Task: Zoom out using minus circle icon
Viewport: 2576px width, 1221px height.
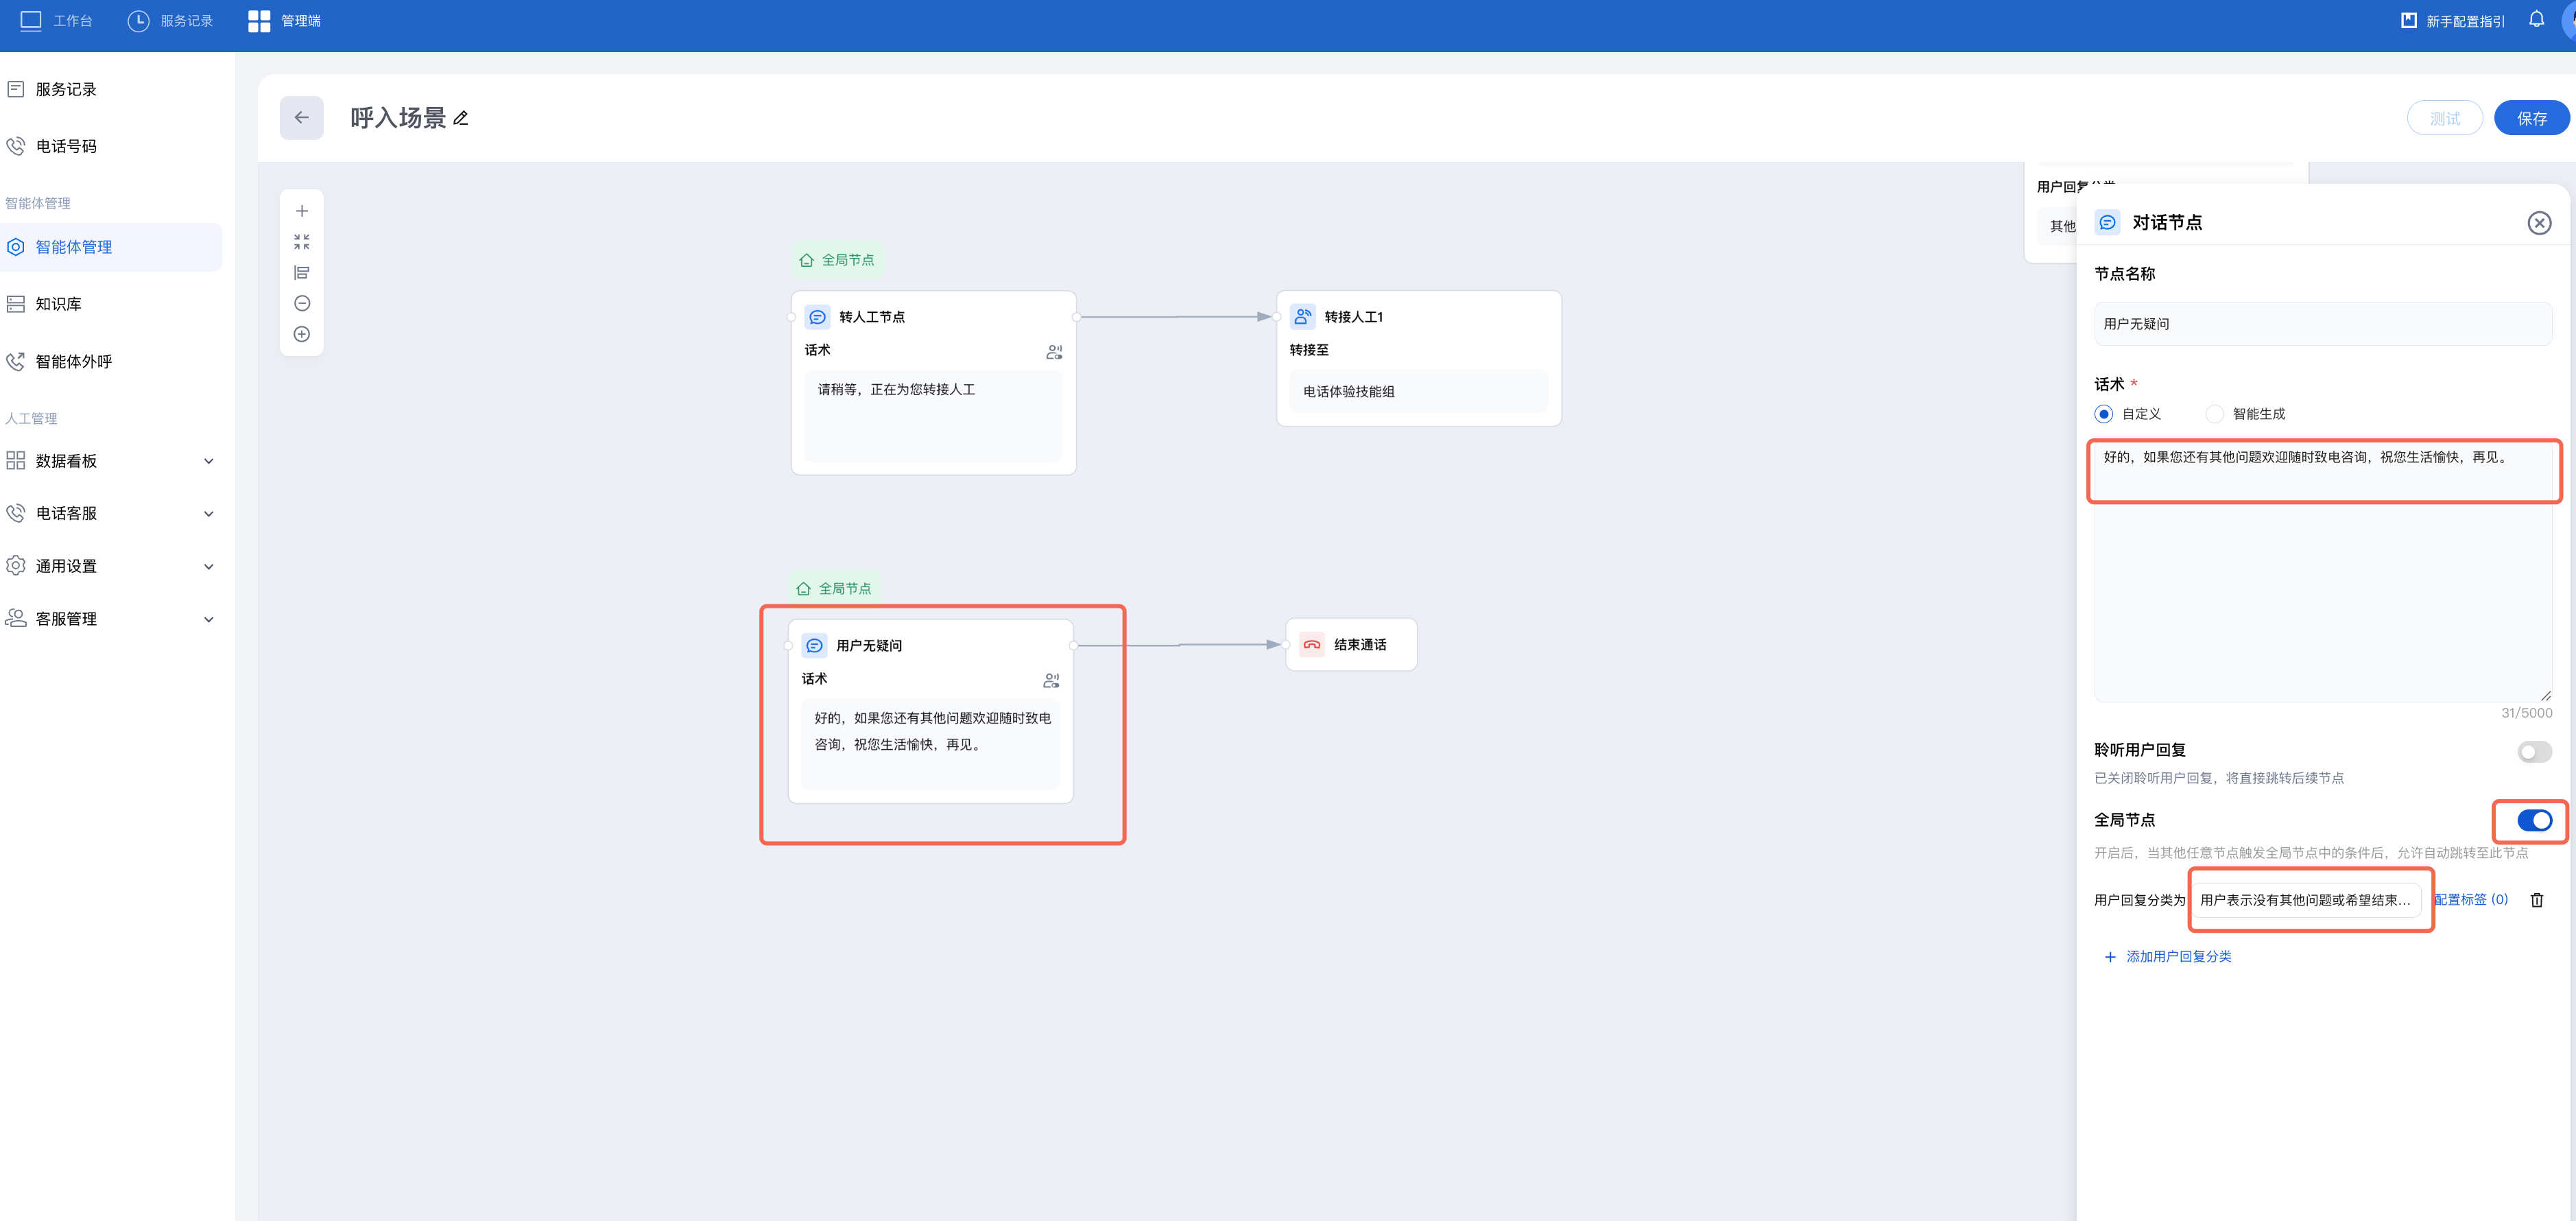Action: (301, 303)
